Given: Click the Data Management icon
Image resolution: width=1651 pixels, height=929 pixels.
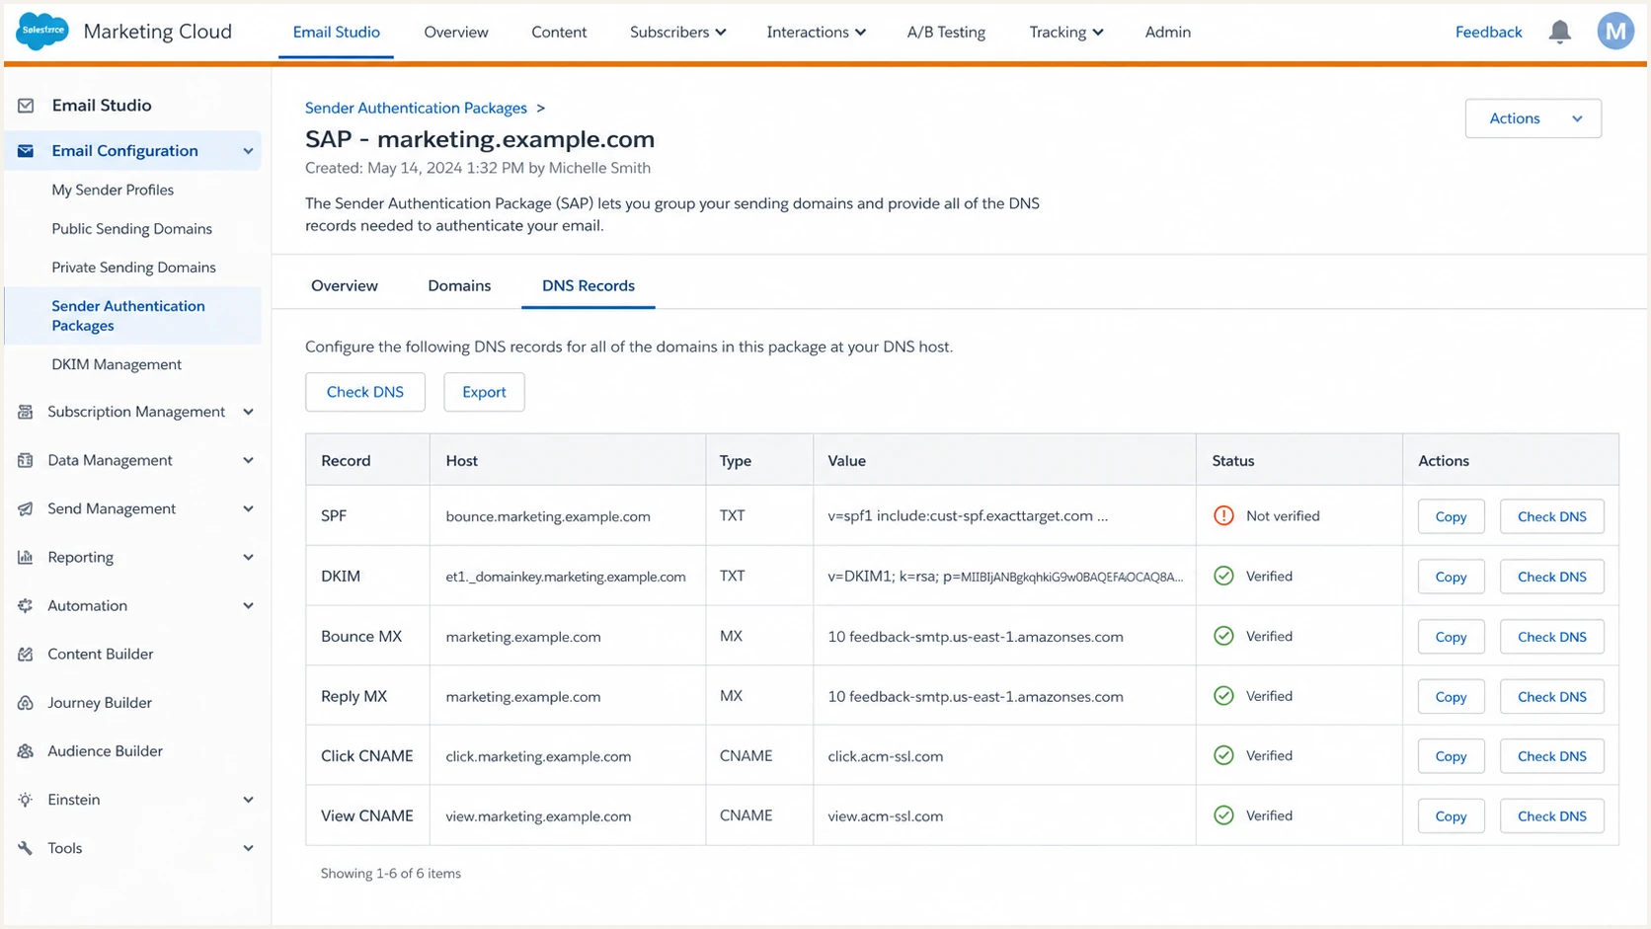Looking at the screenshot, I should 26,460.
